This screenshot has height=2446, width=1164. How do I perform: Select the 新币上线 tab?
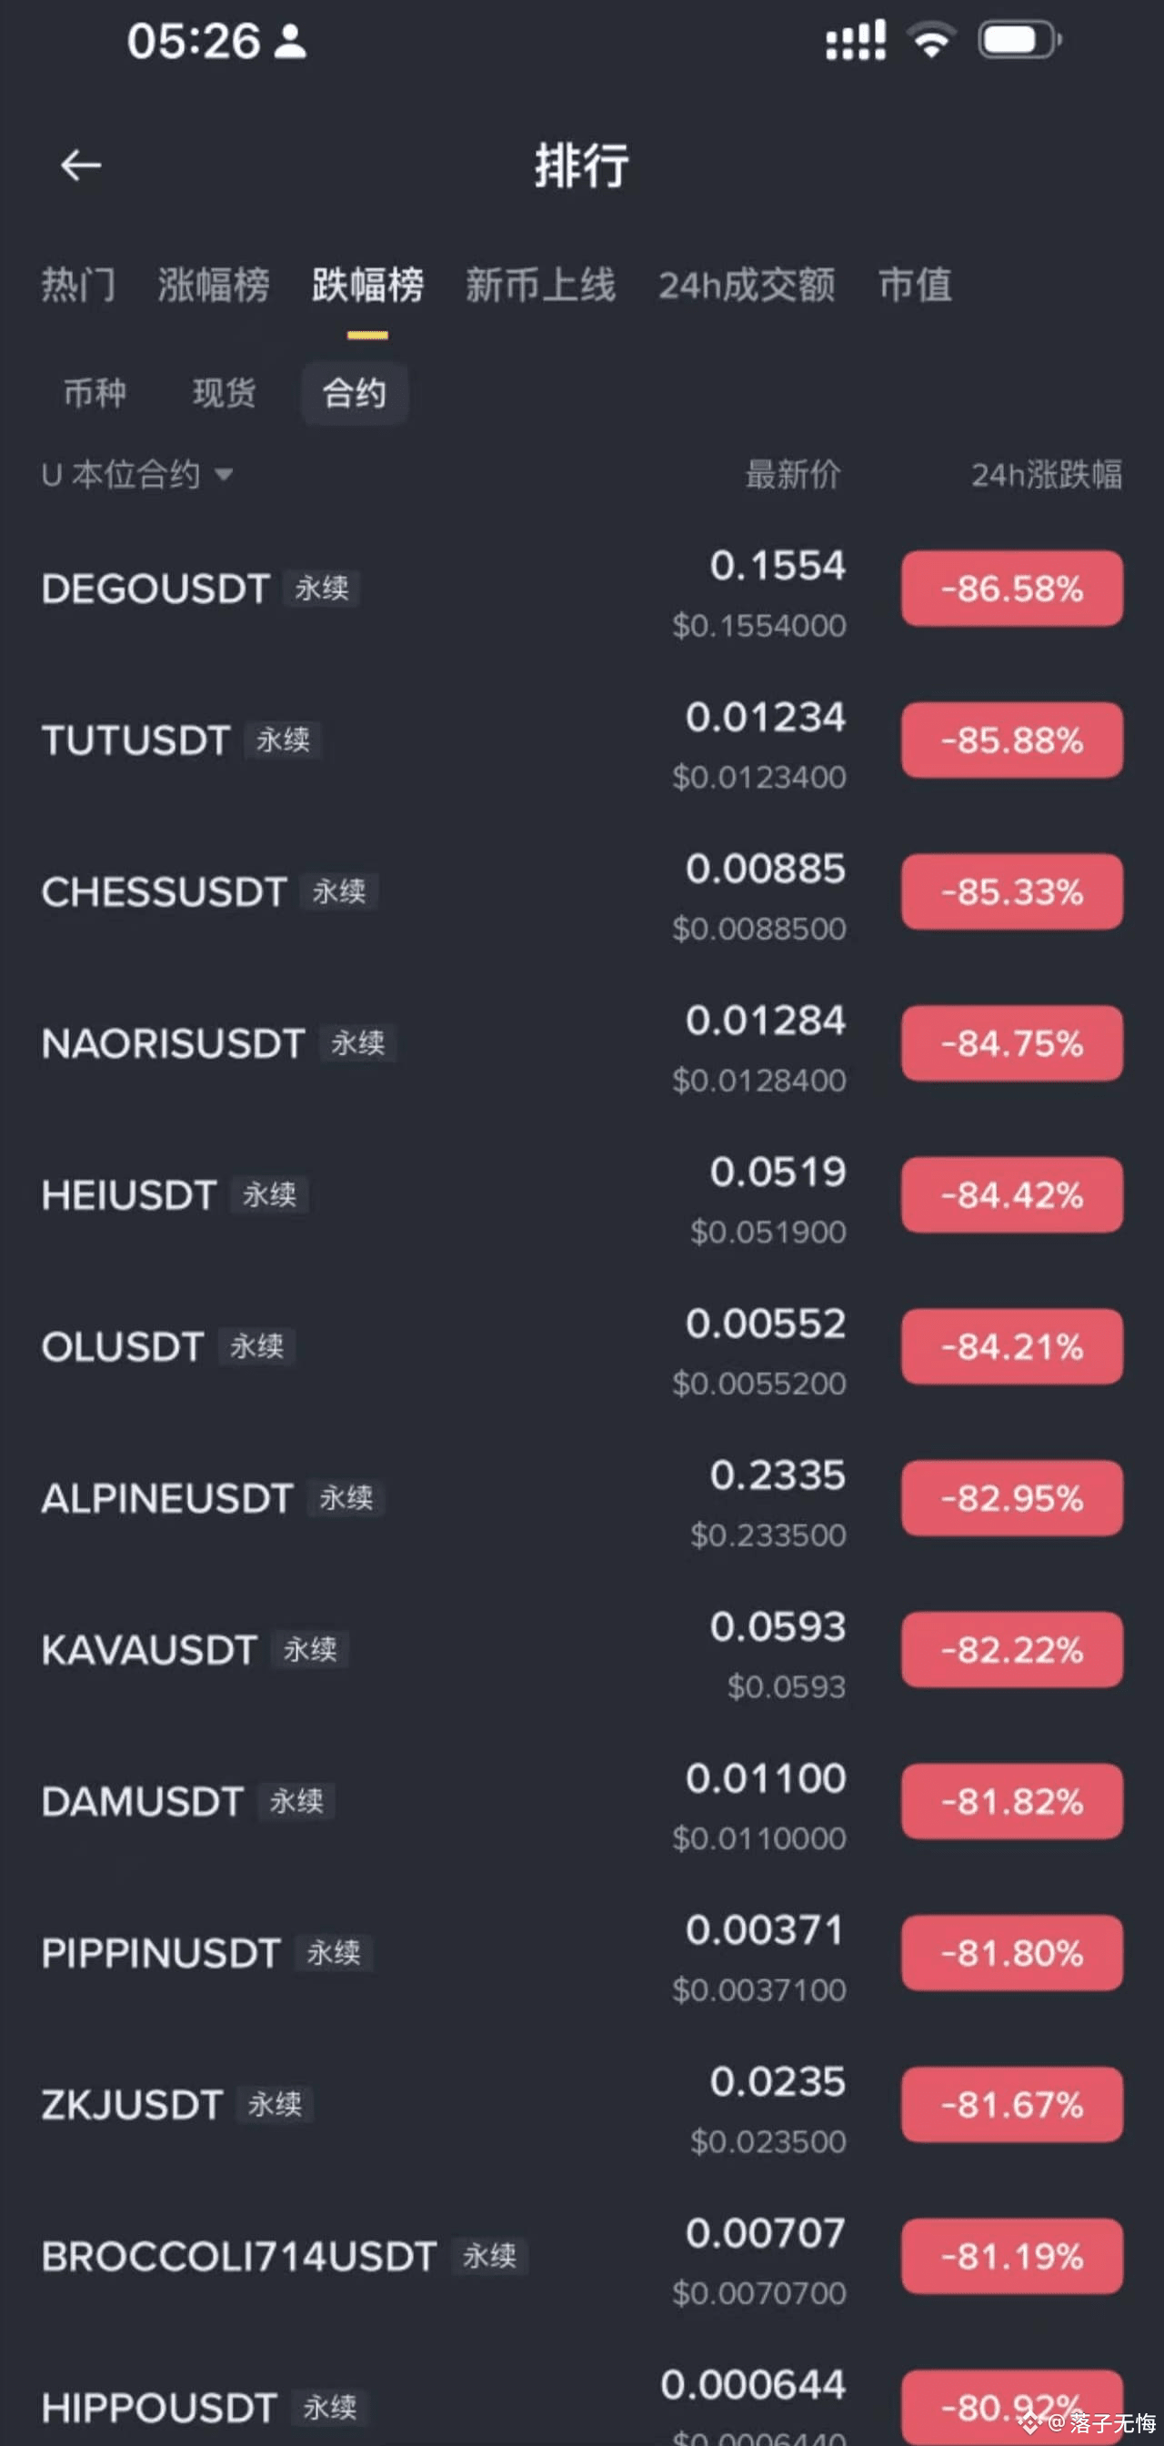pyautogui.click(x=540, y=285)
